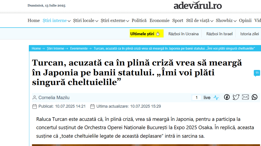Viewport: 261px width, 146px height.
Task: Select the Sport menu item
Action: [178, 21]
